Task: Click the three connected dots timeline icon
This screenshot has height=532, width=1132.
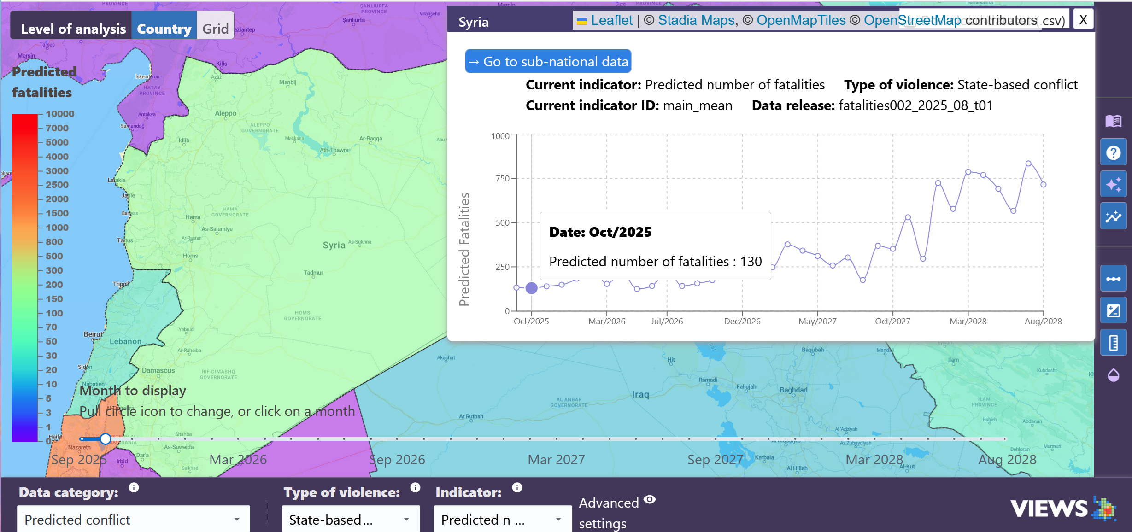Action: [1113, 279]
